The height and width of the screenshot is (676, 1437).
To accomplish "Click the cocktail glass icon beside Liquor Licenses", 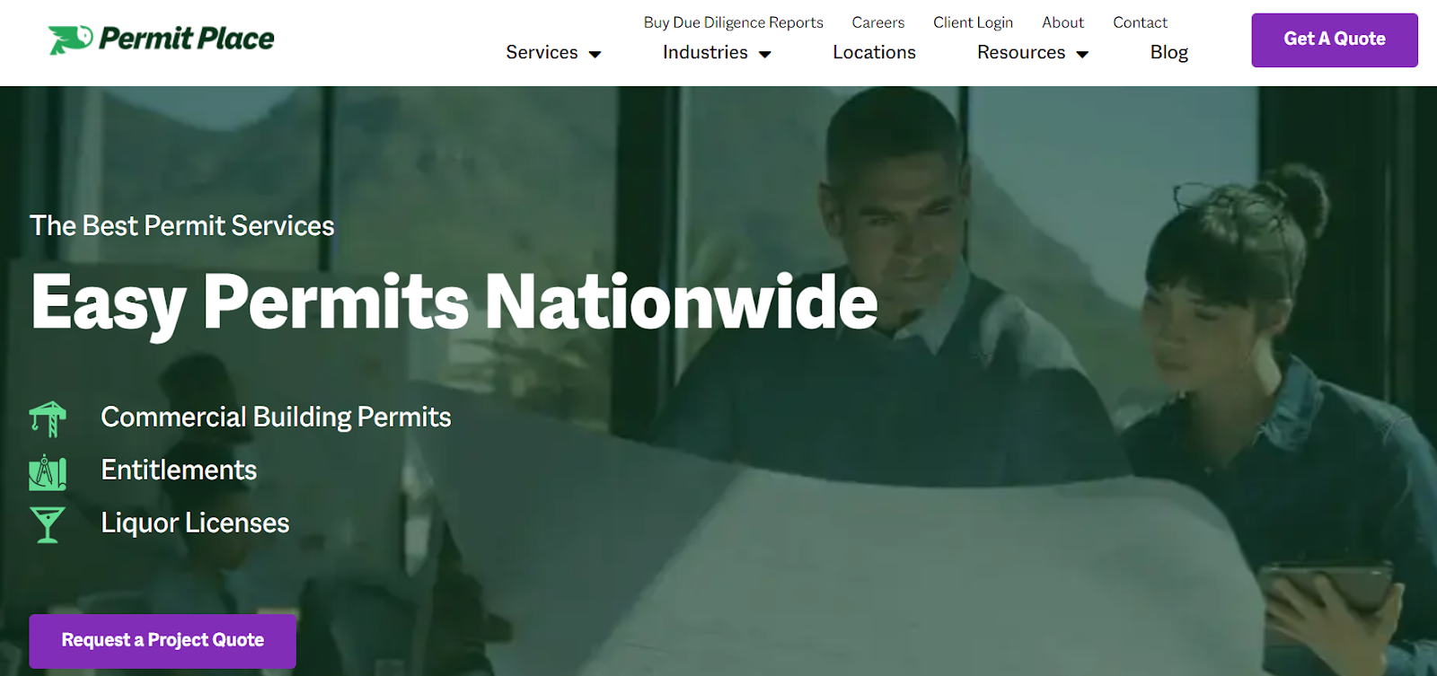I will coord(48,525).
